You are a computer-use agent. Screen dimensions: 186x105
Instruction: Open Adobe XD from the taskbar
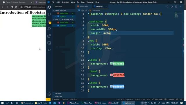[x=114, y=103]
